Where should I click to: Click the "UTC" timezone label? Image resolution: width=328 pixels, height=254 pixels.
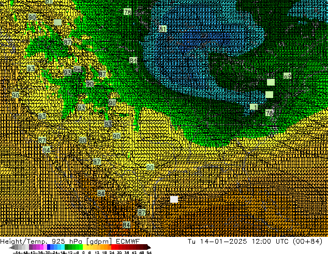coord(282,242)
